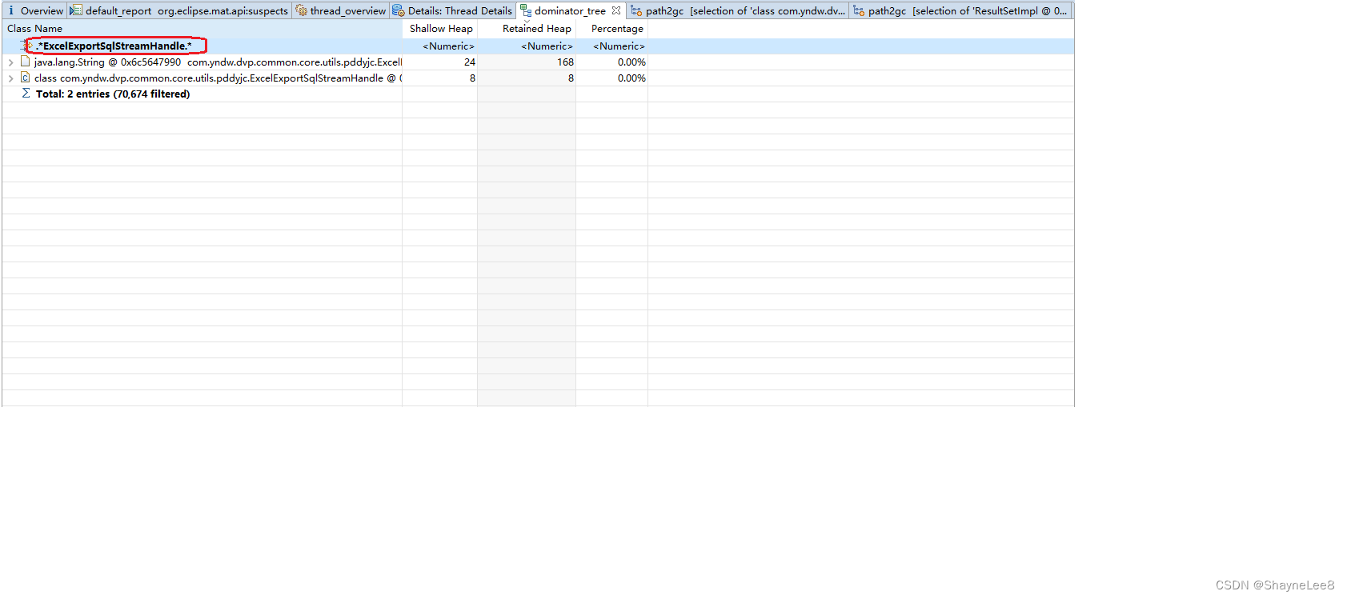Open path2gc tab for class com.yndw.dv...
The image size is (1347, 599).
(738, 10)
